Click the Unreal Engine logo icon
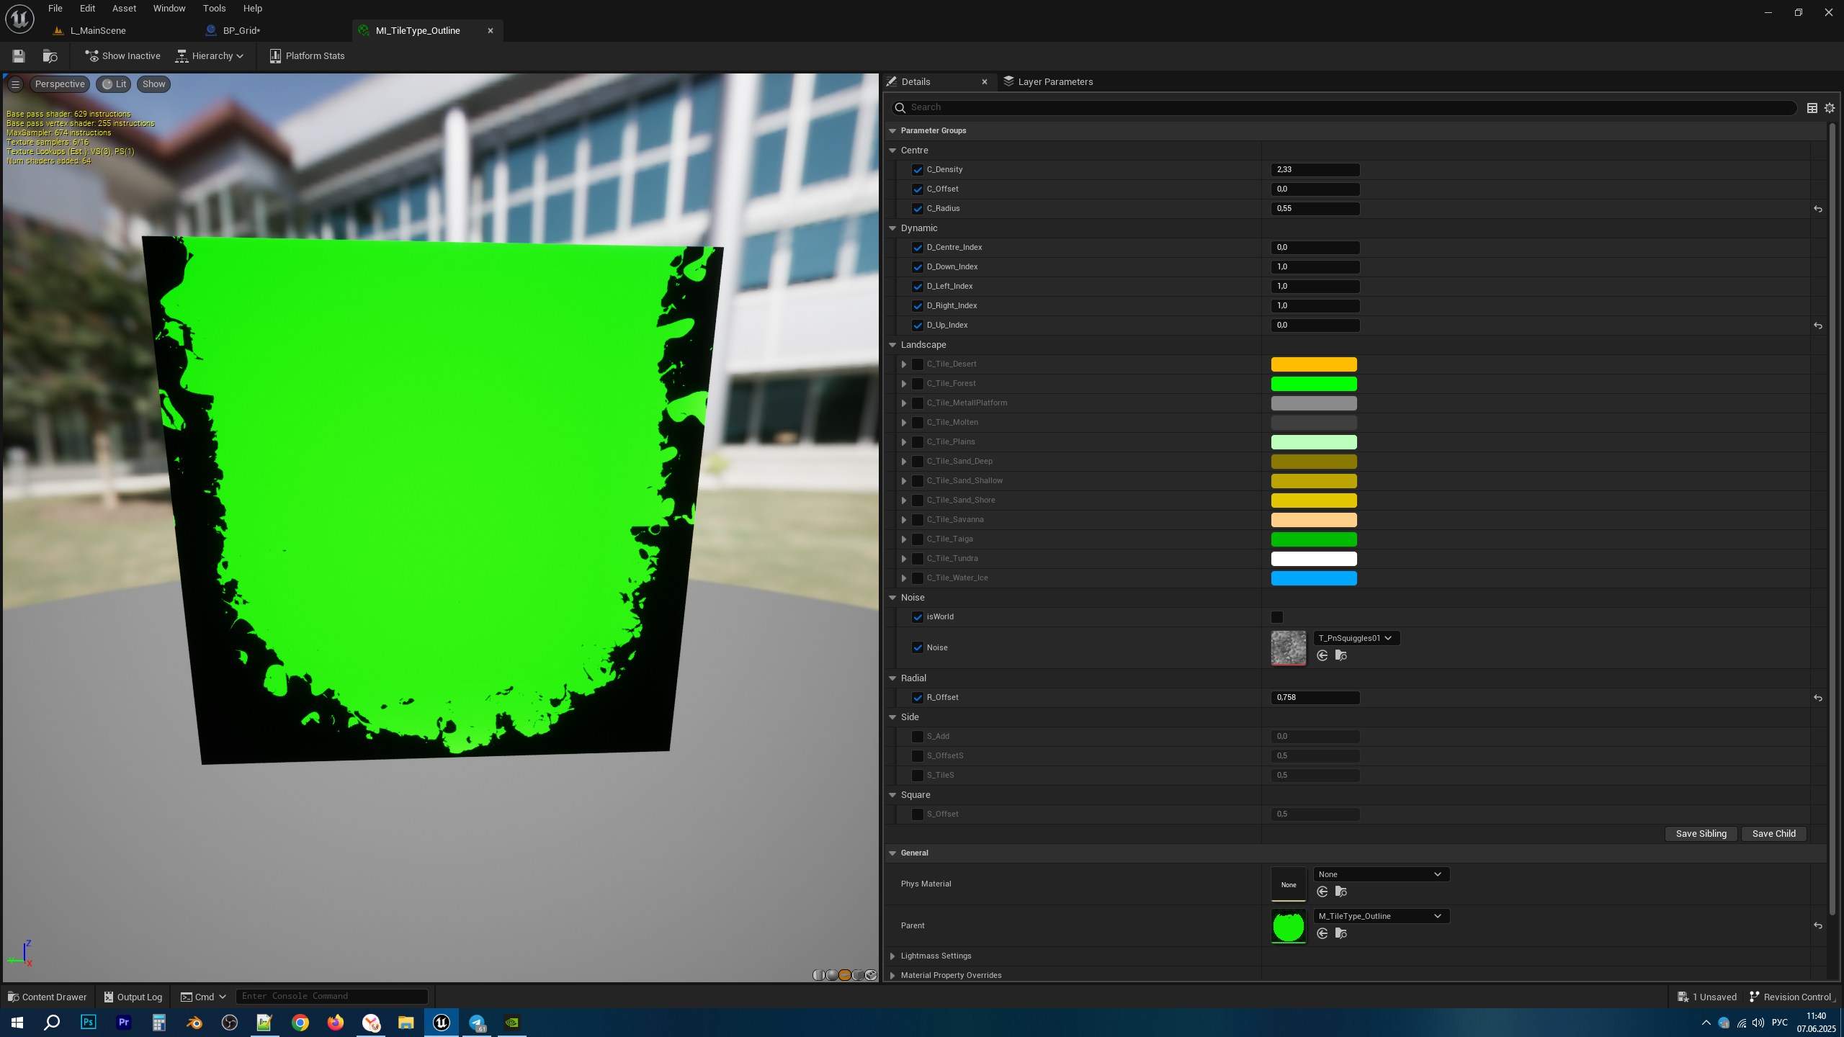The image size is (1844, 1037). click(x=19, y=19)
